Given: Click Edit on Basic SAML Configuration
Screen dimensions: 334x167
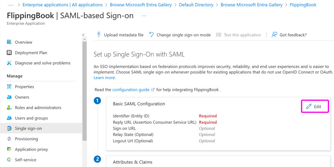Looking at the screenshot, I should tap(315, 106).
